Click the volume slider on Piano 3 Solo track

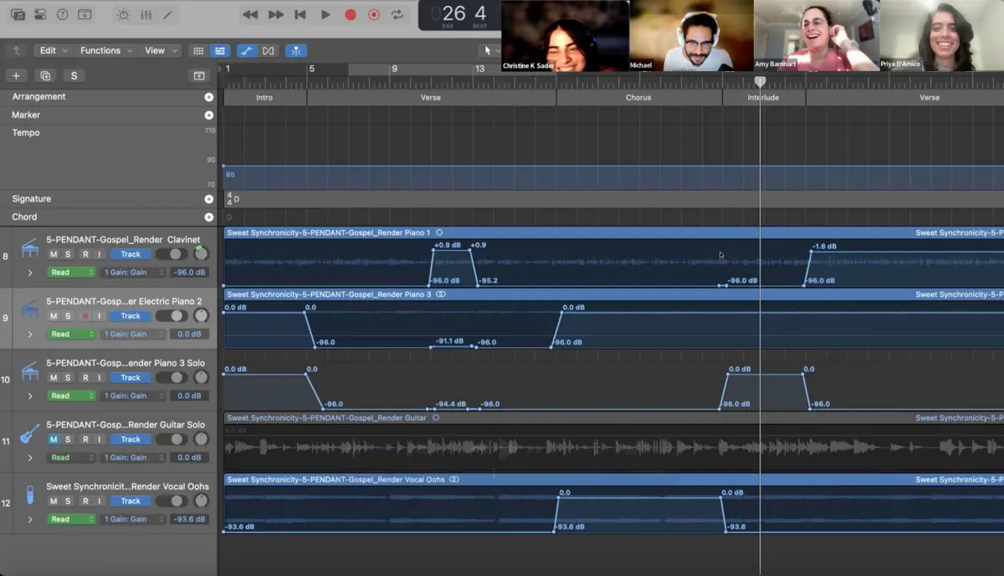tap(172, 378)
